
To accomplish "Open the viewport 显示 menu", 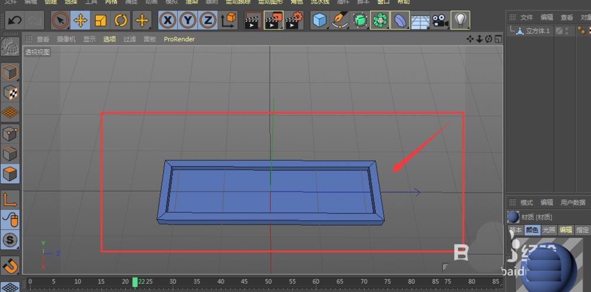I will 89,39.
